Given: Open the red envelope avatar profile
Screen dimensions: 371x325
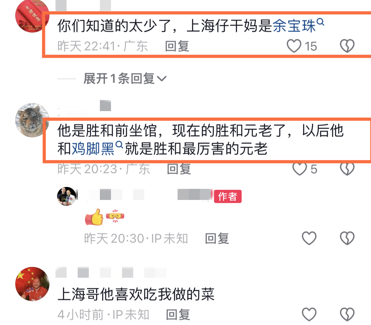Looking at the screenshot, I should (x=32, y=16).
